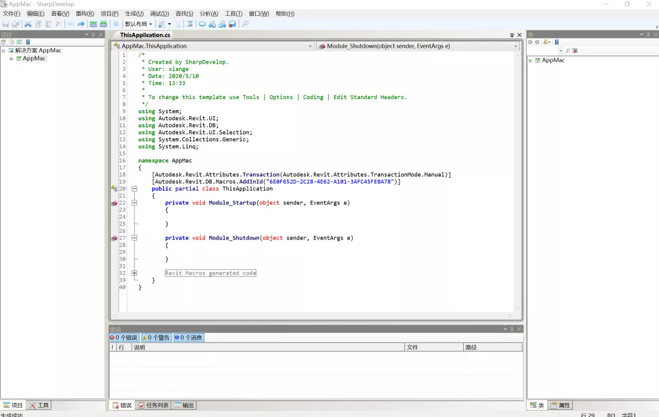Screen dimensions: 659x417
Task: Toggle the 0 个警告 warnings filter
Action: pyautogui.click(x=156, y=338)
